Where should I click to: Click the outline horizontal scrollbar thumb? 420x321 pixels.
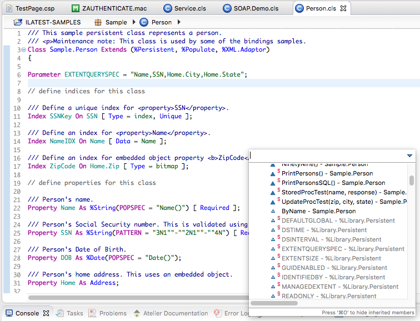274,303
